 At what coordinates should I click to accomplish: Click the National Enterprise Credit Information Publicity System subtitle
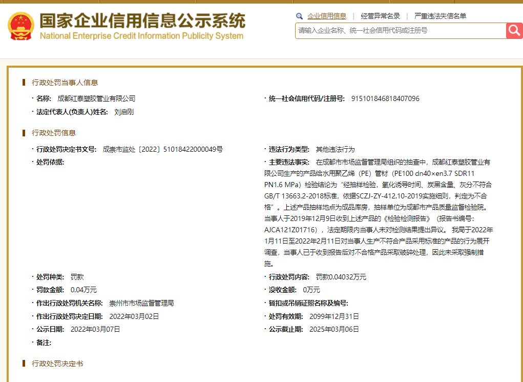pyautogui.click(x=141, y=36)
